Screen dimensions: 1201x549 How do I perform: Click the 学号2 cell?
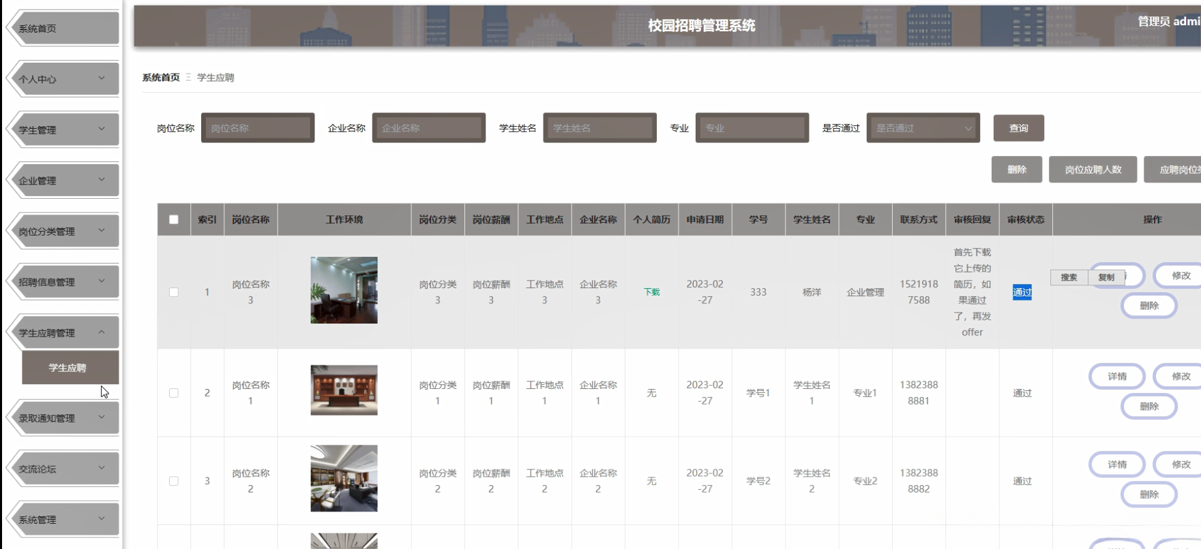coord(758,481)
